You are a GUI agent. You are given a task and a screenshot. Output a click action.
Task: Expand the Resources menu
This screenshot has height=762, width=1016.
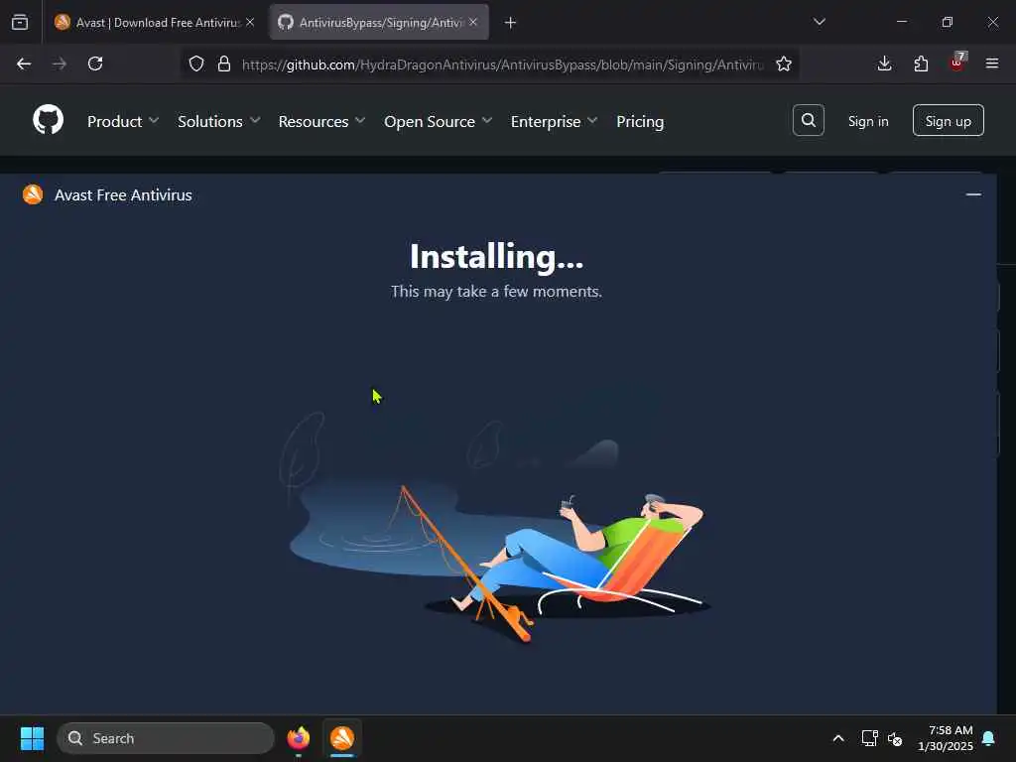pos(321,121)
